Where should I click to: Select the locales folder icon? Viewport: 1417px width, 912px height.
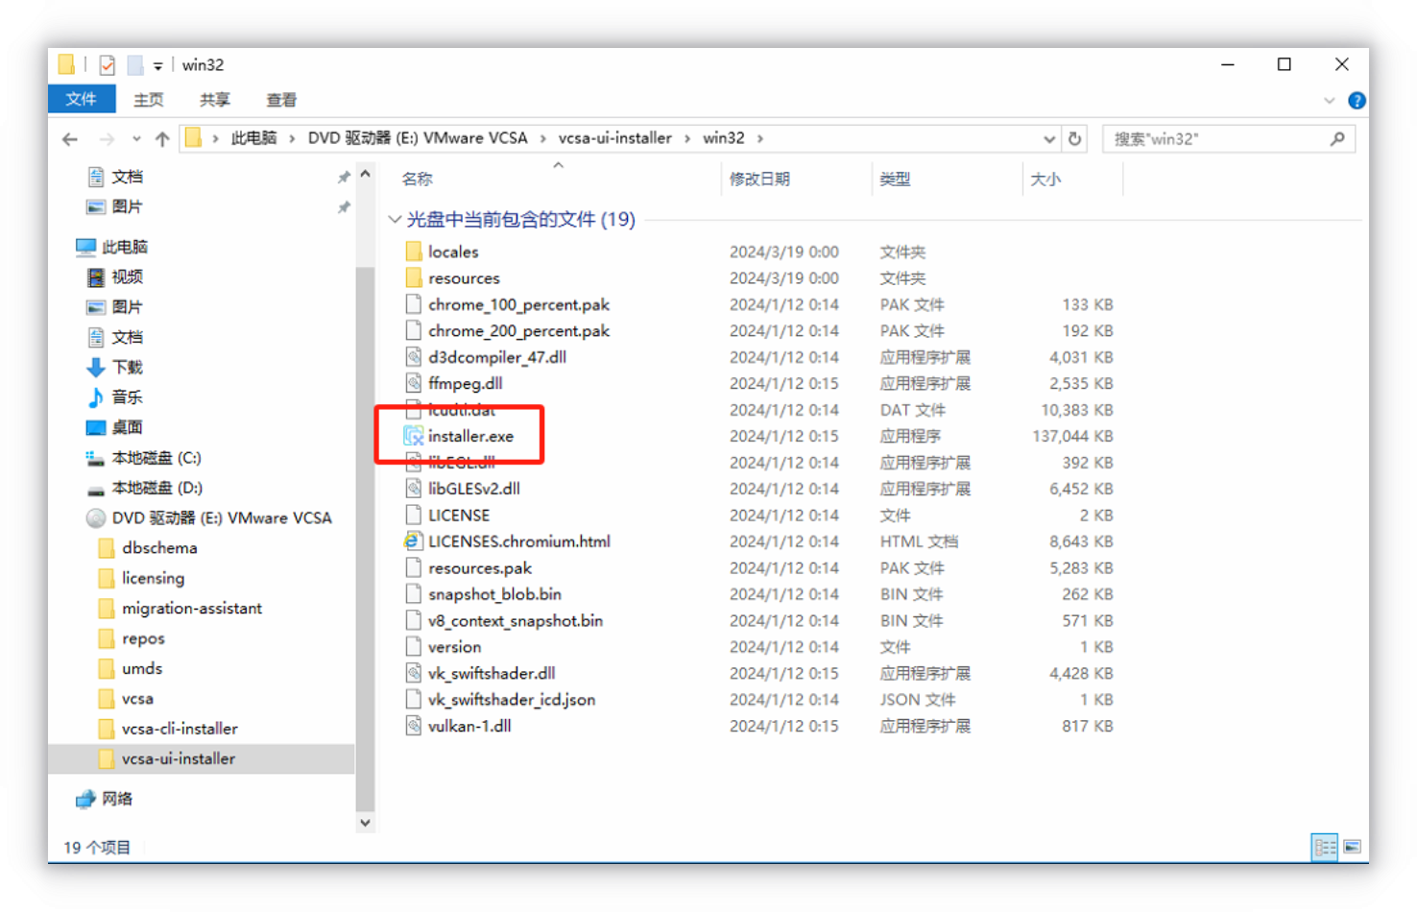(414, 252)
